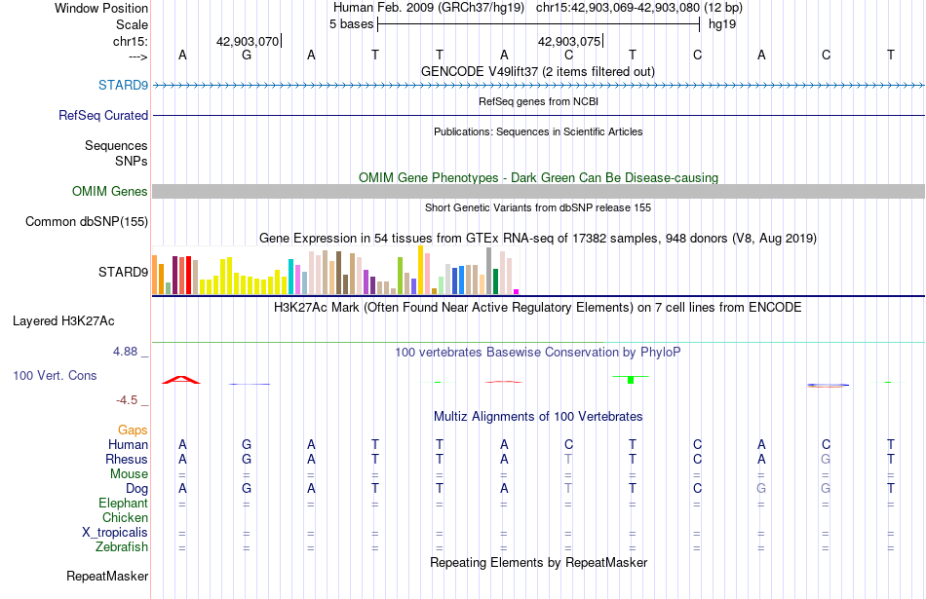Open the Layered H3K27Ac track label
This screenshot has height=599, width=926.
point(63,321)
